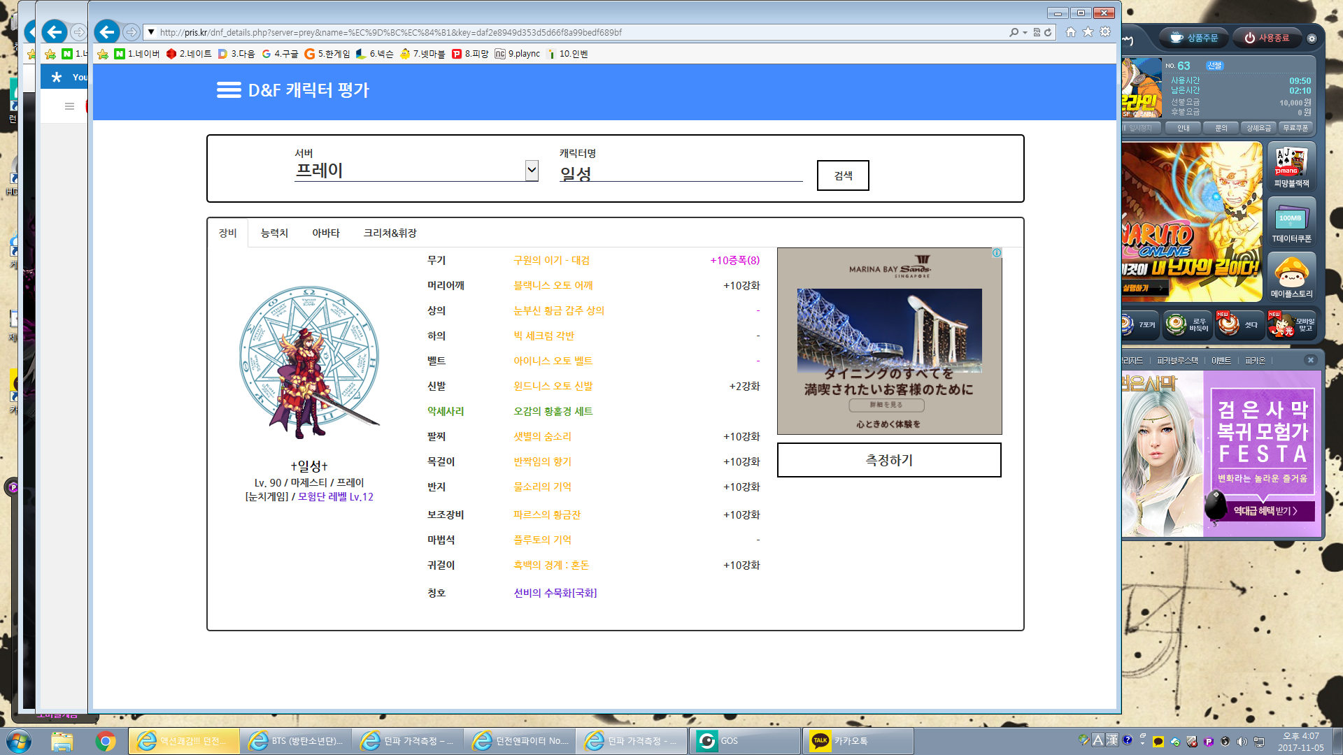Viewport: 1343px width, 755px height.
Task: Launch 피망블랙잭 game icon
Action: pos(1291,166)
